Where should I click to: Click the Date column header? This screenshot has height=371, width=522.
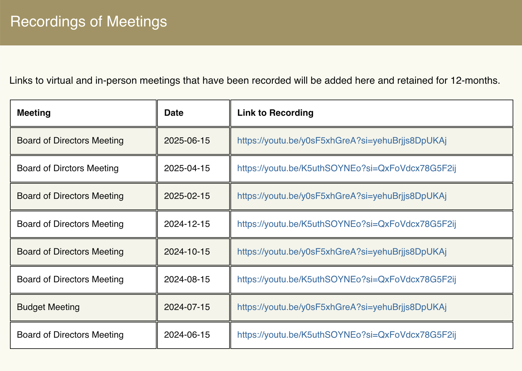coord(174,113)
